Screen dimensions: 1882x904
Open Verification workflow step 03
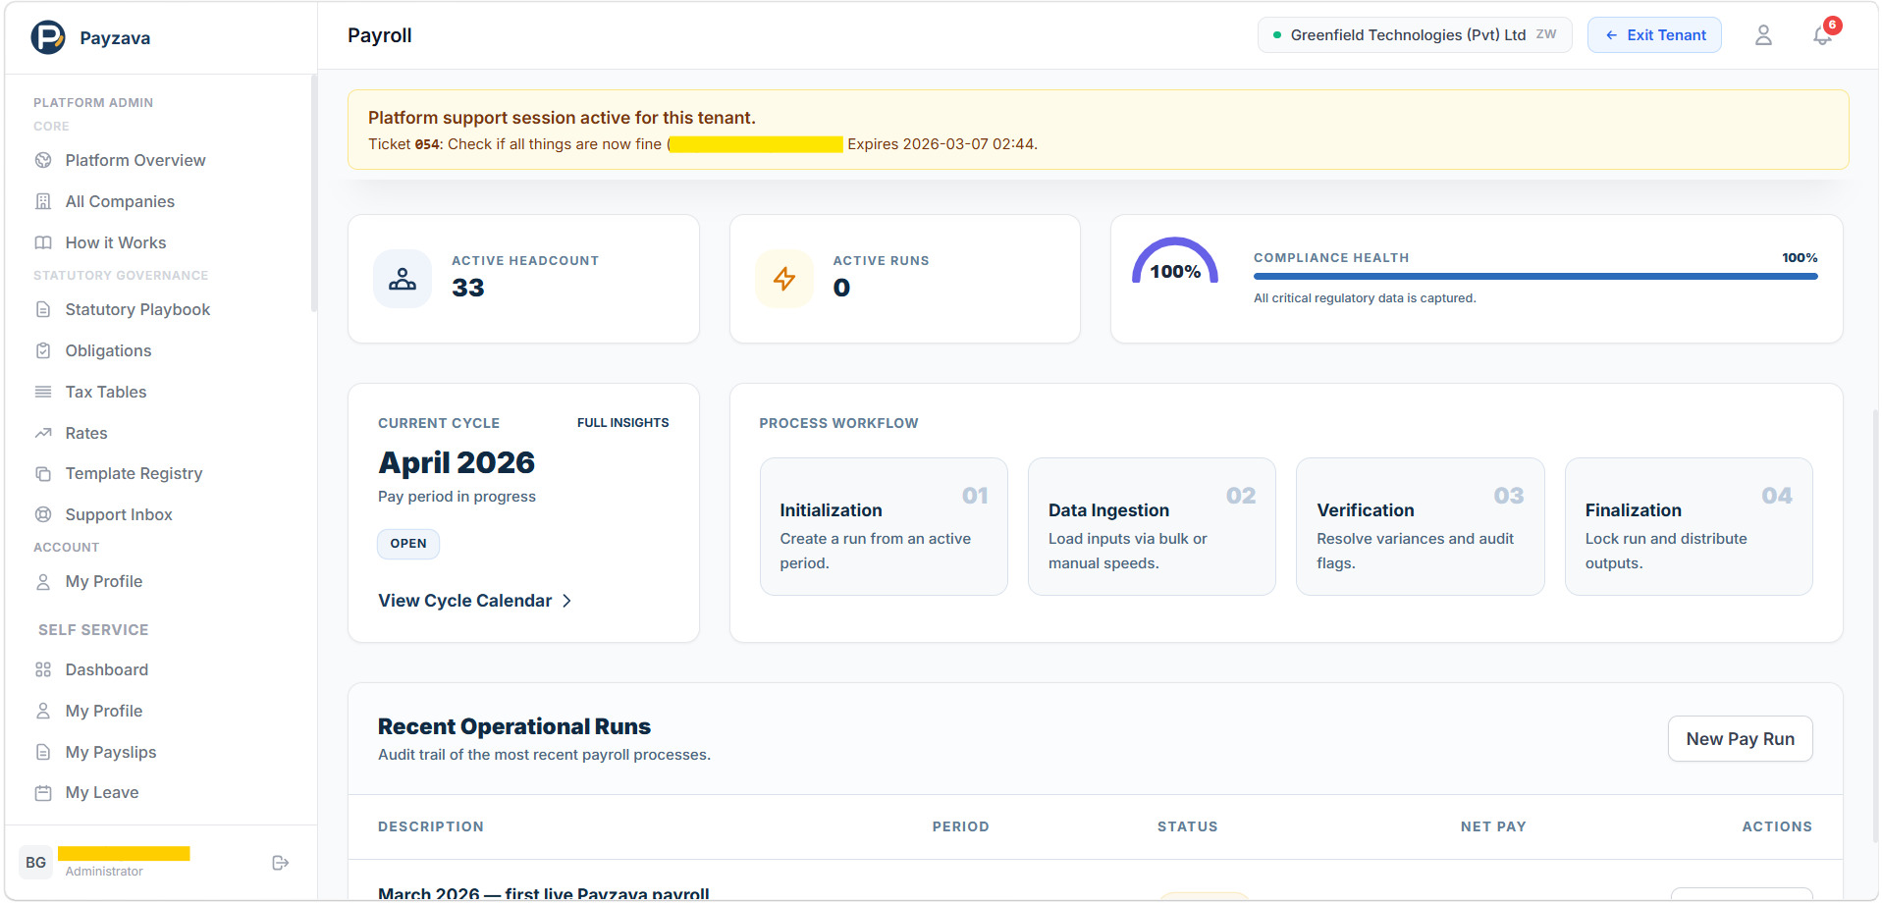coord(1420,526)
